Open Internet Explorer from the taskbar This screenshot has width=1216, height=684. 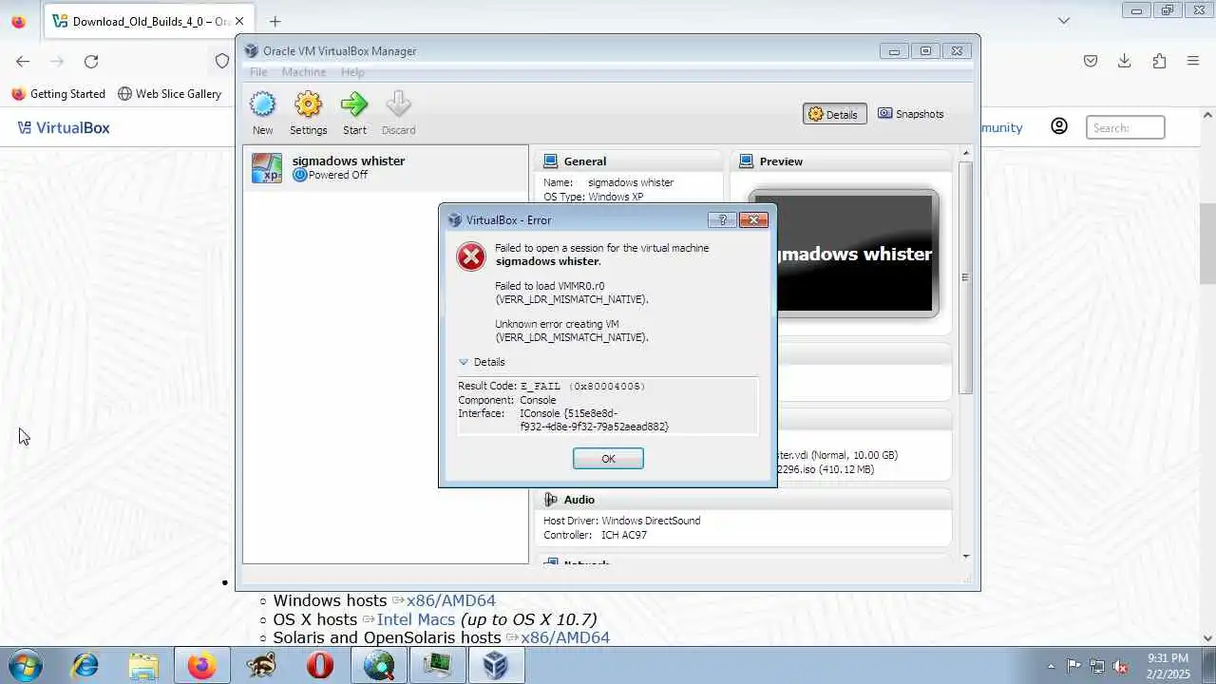tap(85, 666)
